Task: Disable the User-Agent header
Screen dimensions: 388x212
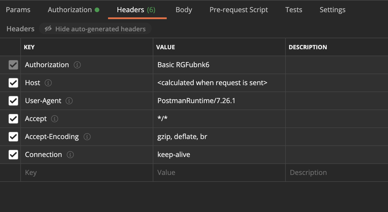Action: click(13, 101)
